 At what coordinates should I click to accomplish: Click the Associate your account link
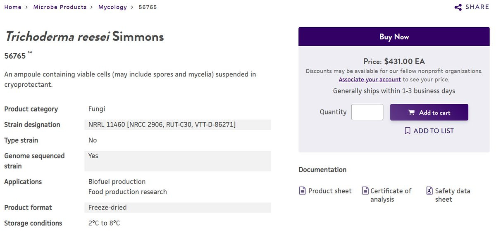point(370,79)
